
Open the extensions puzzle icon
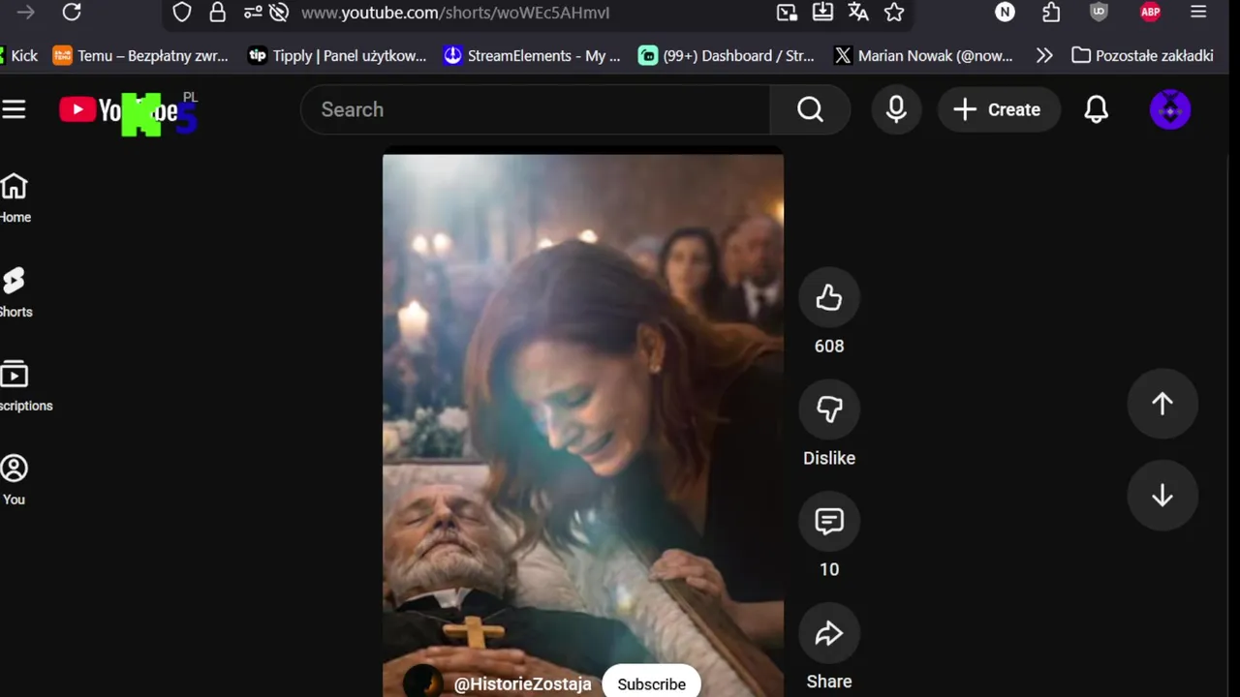point(1051,13)
